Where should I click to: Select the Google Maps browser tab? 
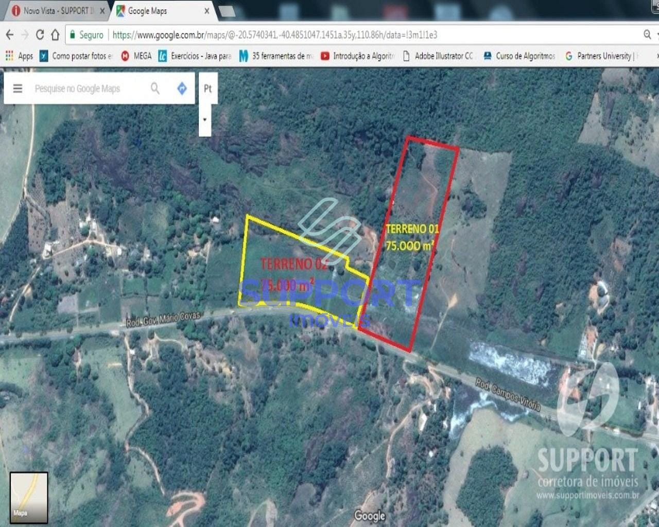154,11
